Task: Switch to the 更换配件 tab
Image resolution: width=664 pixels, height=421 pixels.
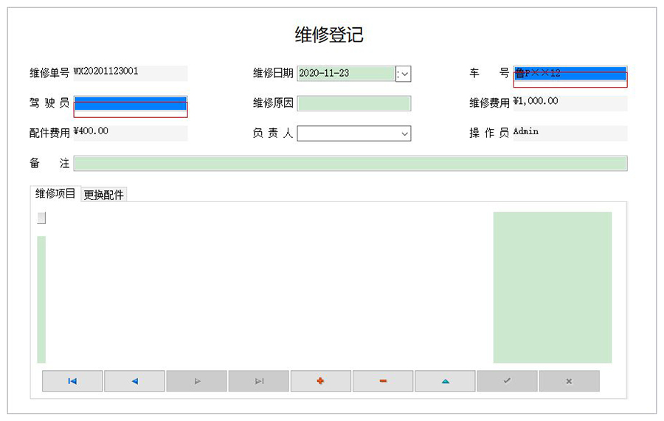Action: click(x=104, y=195)
